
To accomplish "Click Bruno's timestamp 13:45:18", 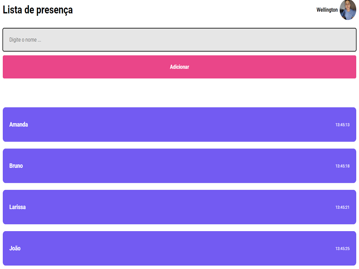I will [342, 166].
